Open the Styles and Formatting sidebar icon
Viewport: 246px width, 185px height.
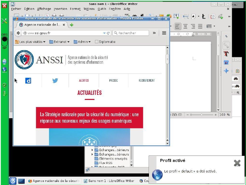pos(226,54)
